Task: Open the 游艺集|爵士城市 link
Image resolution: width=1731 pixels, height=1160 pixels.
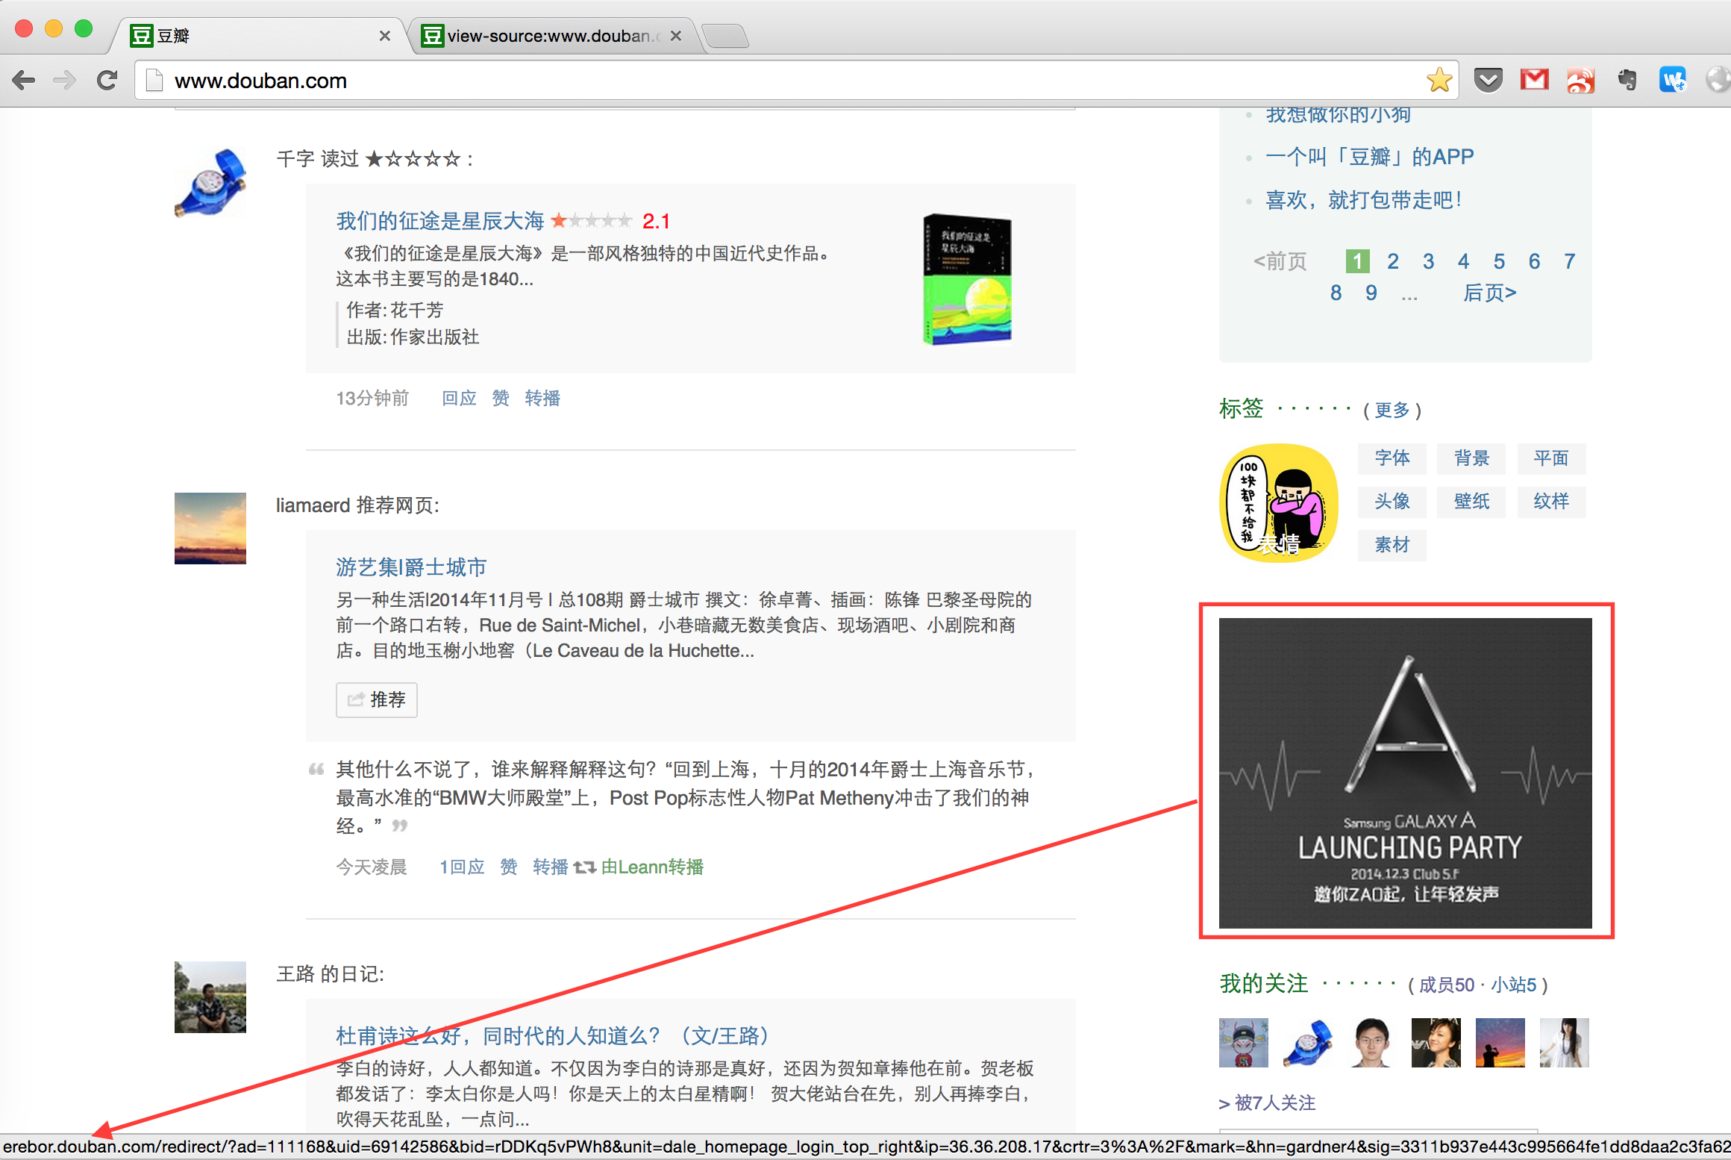Action: [411, 567]
